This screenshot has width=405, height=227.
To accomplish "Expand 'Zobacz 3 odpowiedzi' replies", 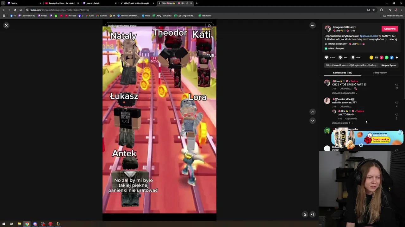I will (345, 93).
